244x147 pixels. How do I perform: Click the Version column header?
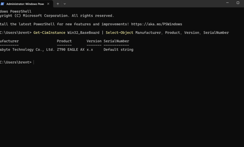click(94, 41)
